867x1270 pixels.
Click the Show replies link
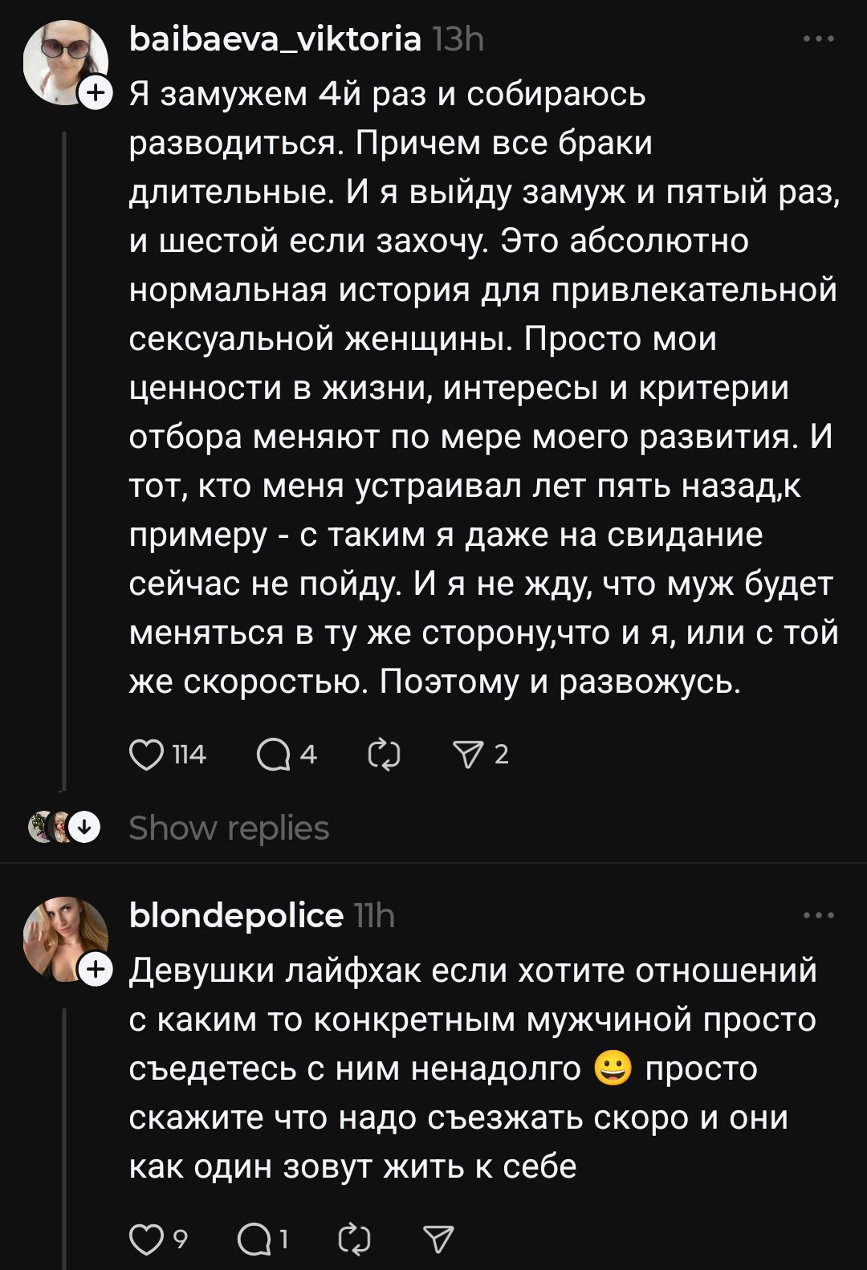coord(229,828)
